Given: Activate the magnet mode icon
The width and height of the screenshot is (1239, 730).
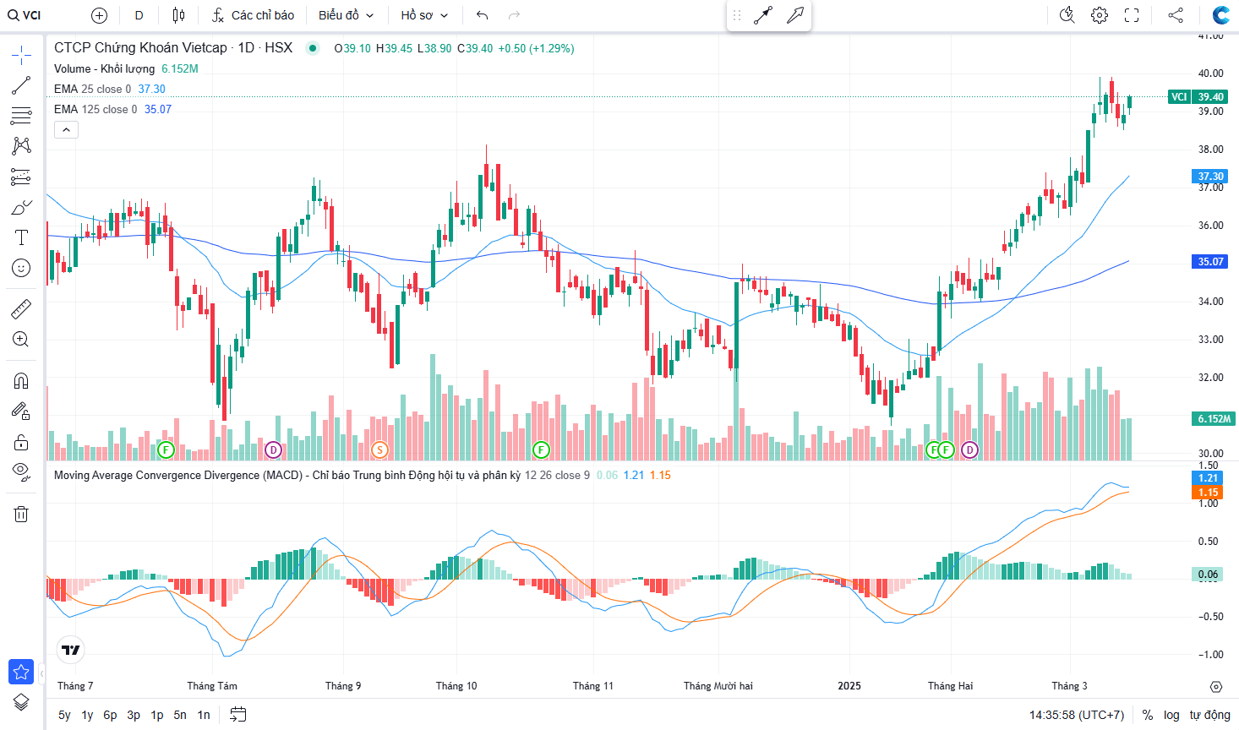Looking at the screenshot, I should [x=21, y=380].
